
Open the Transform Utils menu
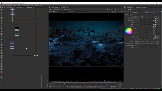(38, 5)
